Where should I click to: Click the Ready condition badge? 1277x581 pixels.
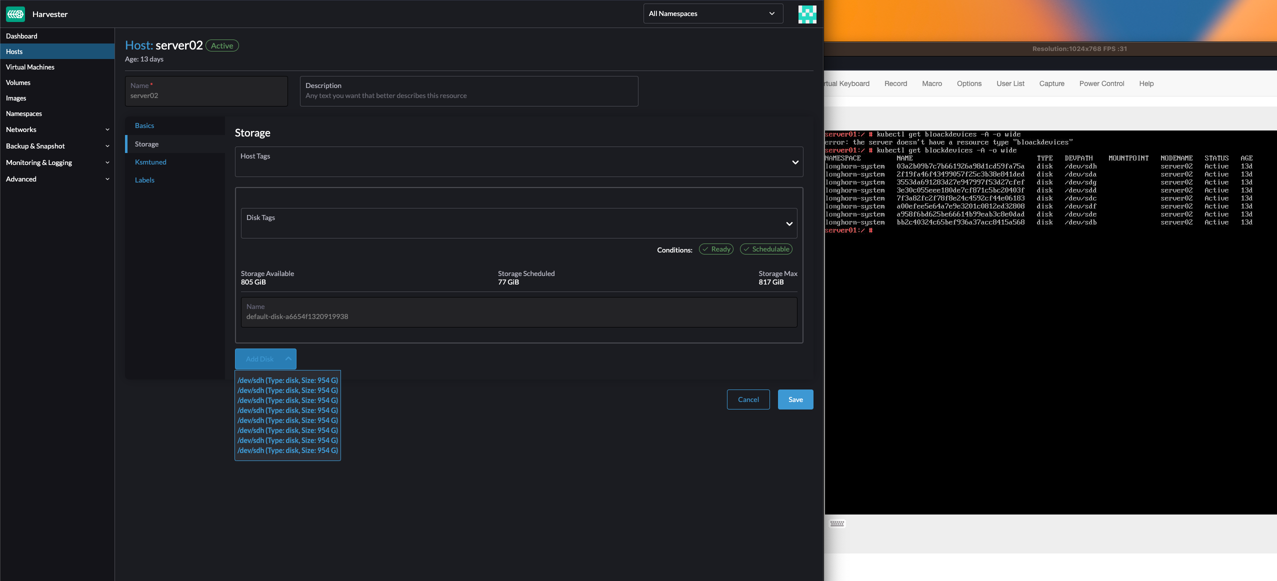click(715, 249)
